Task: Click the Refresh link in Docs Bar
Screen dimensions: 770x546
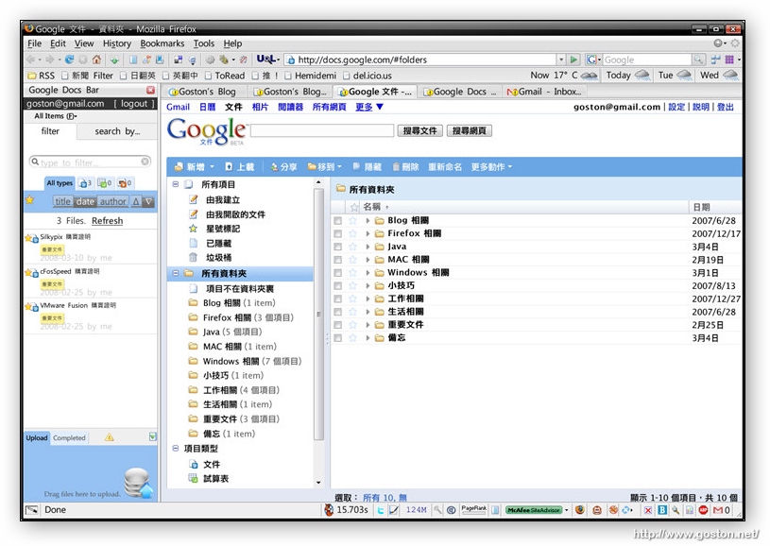Action: tap(107, 220)
